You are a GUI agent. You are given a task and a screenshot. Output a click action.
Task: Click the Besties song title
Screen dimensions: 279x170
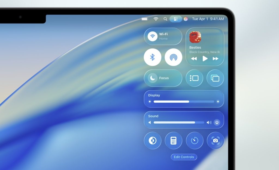pyautogui.click(x=195, y=48)
